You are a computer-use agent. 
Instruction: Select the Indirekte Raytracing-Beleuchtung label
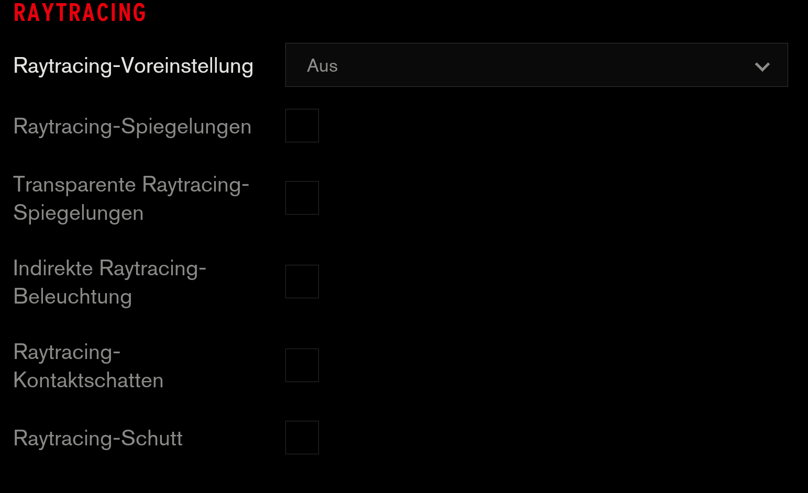coord(109,283)
